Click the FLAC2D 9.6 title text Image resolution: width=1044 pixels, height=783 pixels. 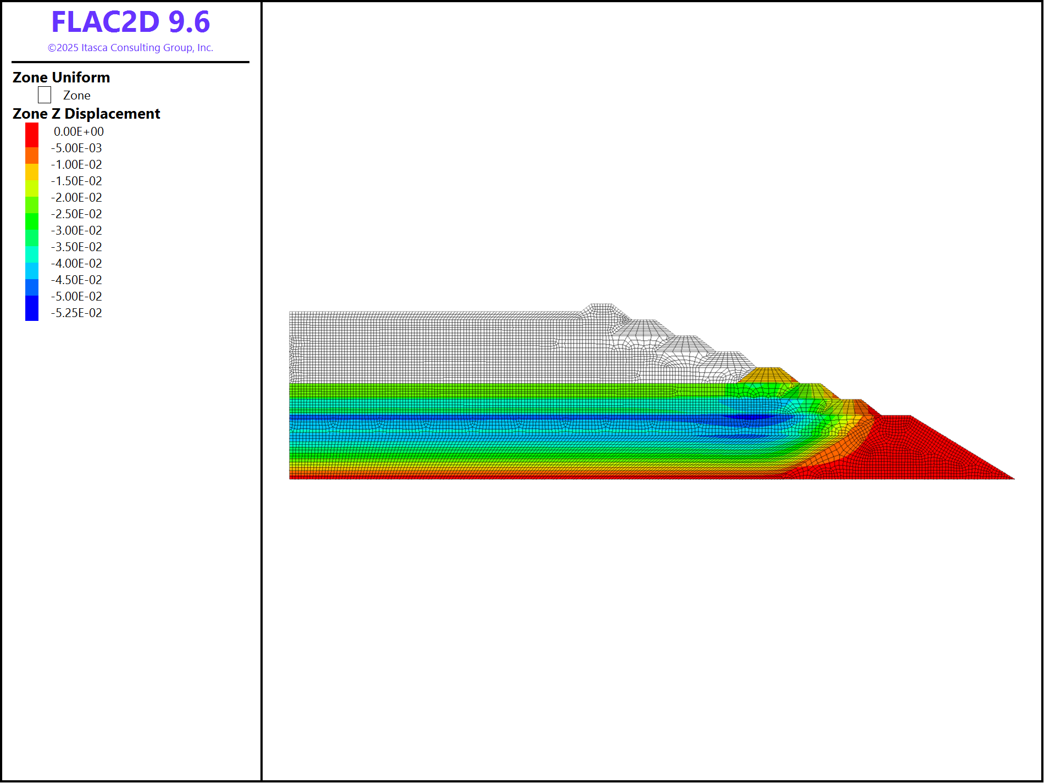(x=130, y=22)
